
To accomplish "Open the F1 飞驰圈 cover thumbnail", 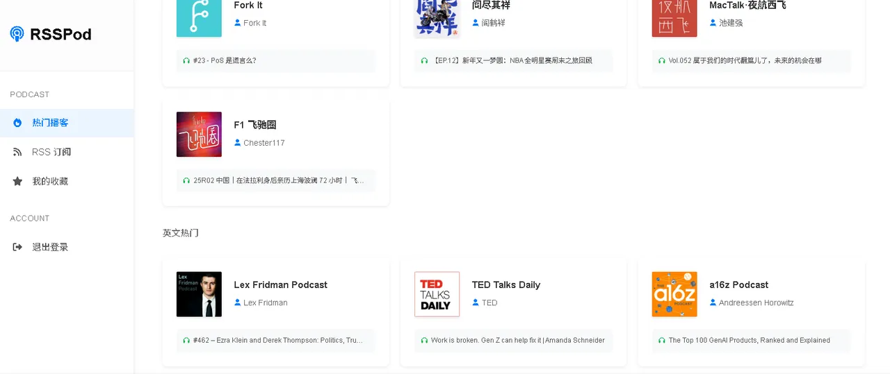I will (x=199, y=135).
